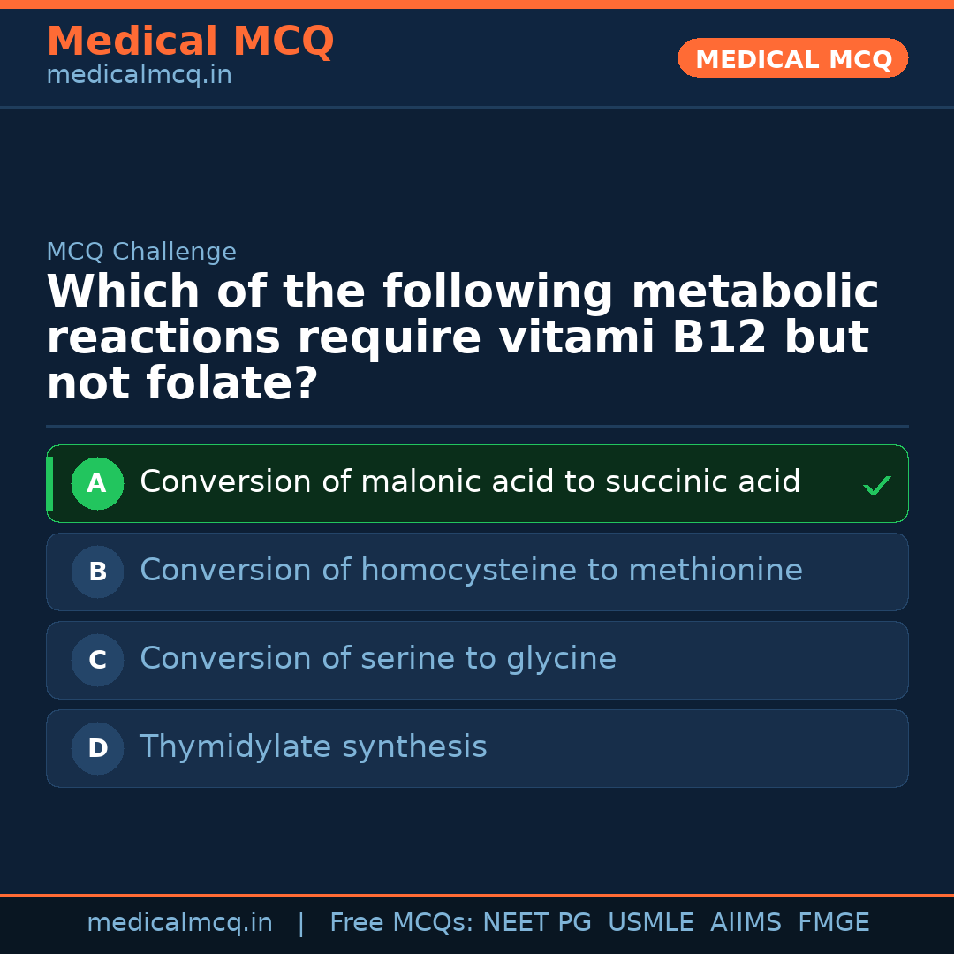This screenshot has width=954, height=954.
Task: Open medicalmcq.in link in the footer
Action: click(179, 923)
